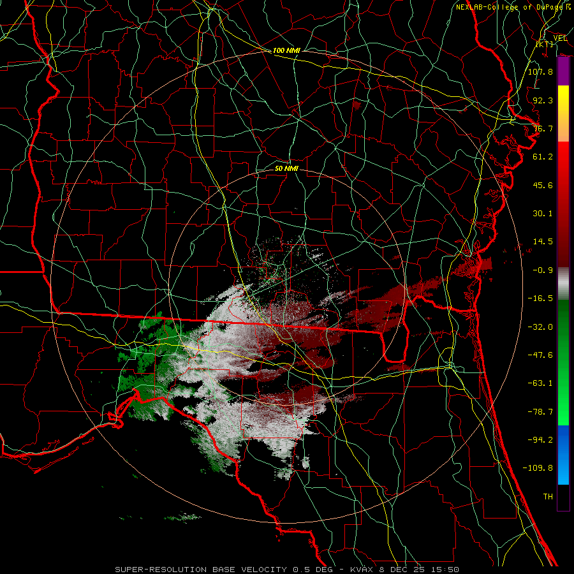The width and height of the screenshot is (574, 574).
Task: Click the -0.9 value on velocity scale
Action: 543,270
